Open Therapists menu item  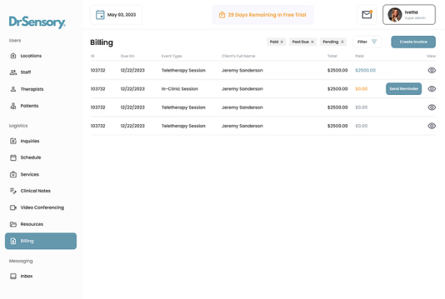(x=32, y=89)
